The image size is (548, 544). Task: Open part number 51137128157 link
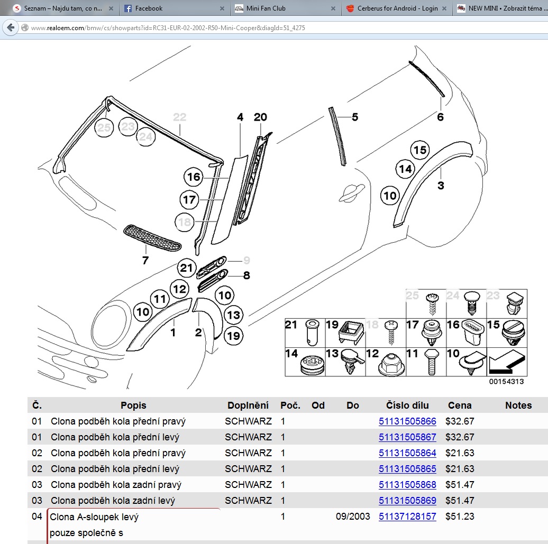point(407,517)
